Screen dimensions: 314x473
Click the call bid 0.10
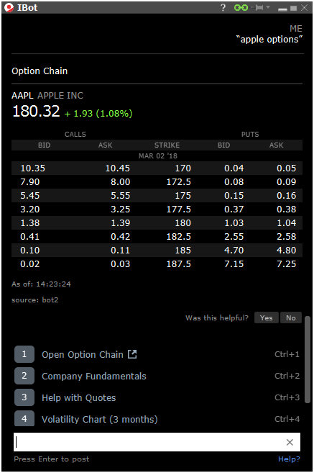29,250
